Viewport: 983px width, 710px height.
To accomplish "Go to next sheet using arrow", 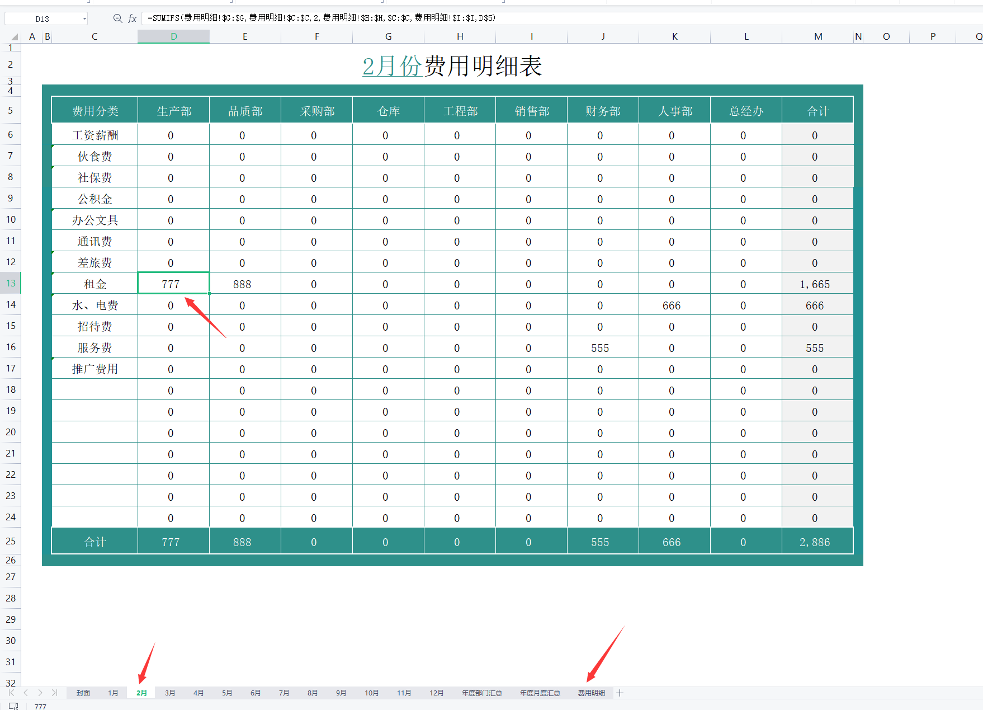I will 40,693.
